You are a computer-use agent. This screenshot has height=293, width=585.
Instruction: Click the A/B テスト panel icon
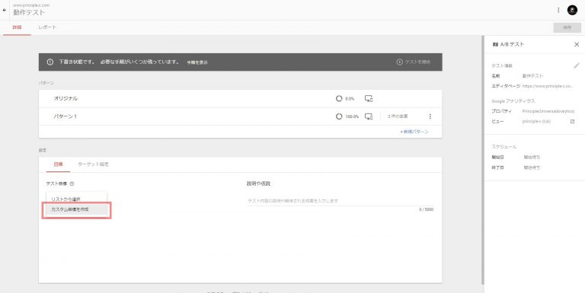495,44
